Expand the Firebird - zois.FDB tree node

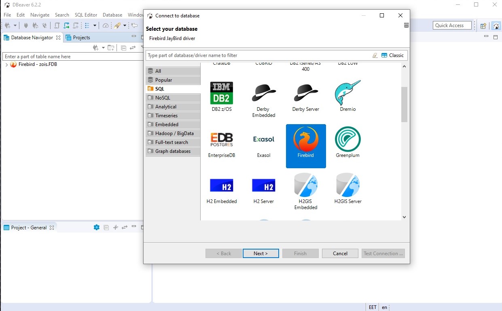pyautogui.click(x=6, y=65)
